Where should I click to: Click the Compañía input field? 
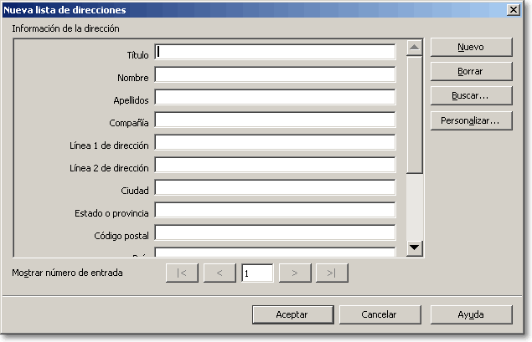pyautogui.click(x=275, y=120)
